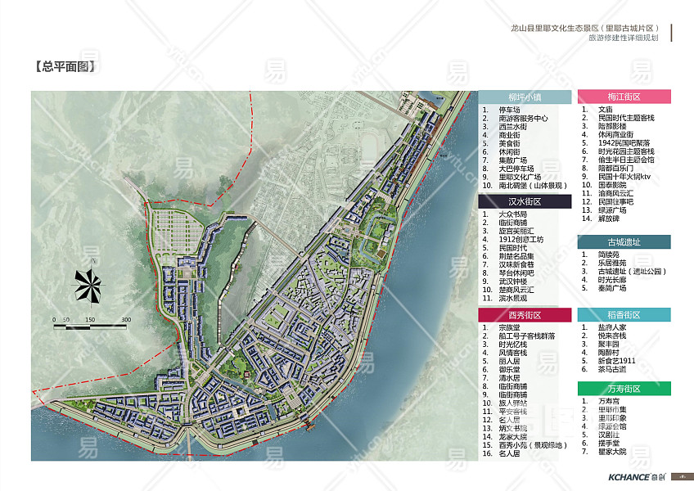The height and width of the screenshot is (491, 694).
Task: Click the legend entry 大巴停车场
Action: (516, 169)
